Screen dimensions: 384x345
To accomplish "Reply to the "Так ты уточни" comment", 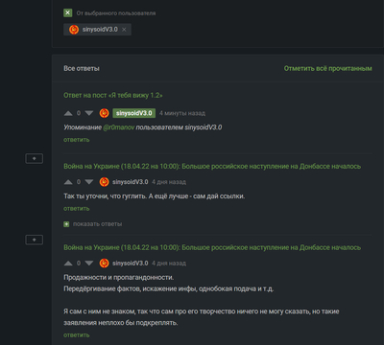I will tap(77, 209).
